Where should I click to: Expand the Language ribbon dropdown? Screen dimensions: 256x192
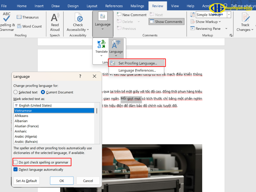(x=103, y=24)
